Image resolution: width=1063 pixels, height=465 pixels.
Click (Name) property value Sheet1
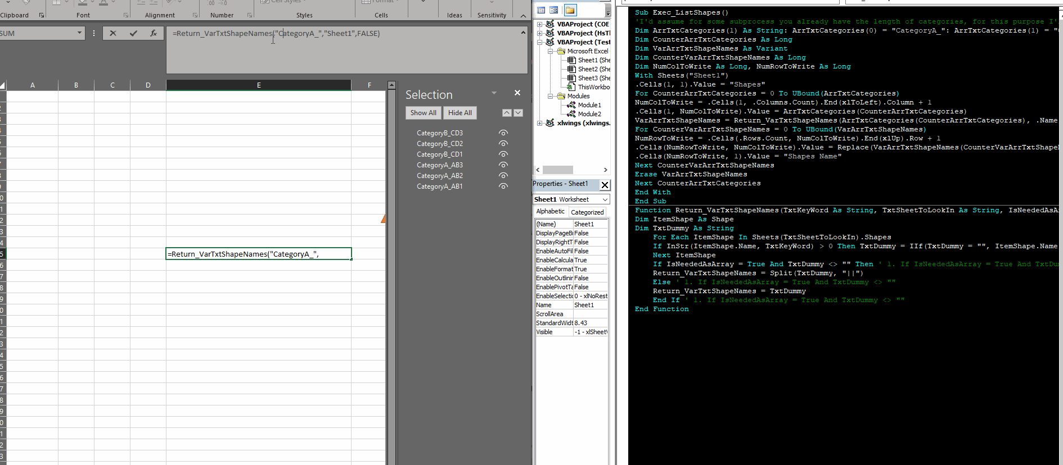click(x=591, y=224)
